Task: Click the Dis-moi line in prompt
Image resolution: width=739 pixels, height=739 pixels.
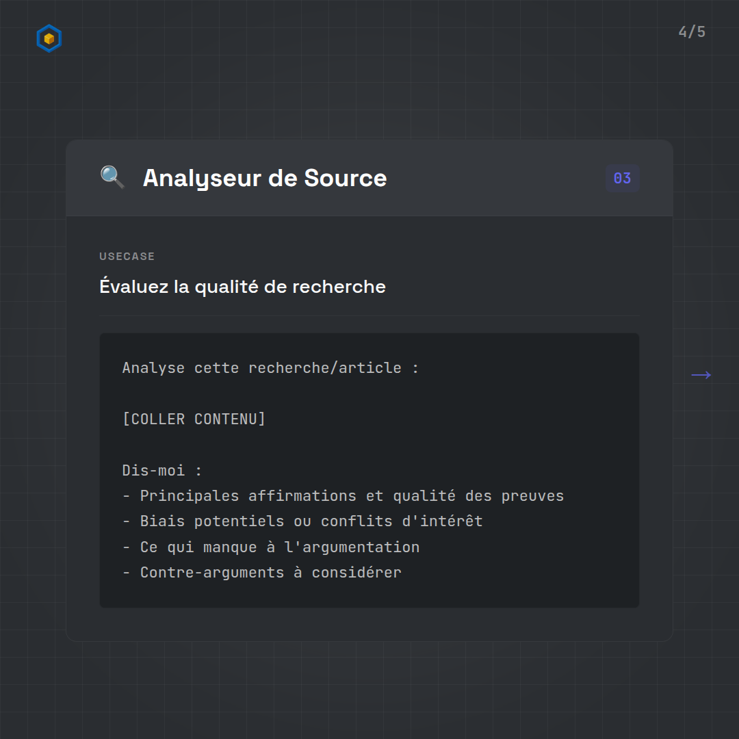Action: click(x=162, y=471)
